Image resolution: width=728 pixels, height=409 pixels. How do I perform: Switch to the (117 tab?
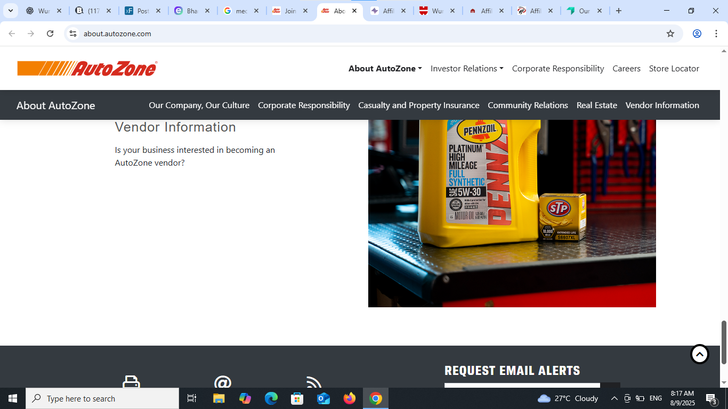click(x=94, y=11)
